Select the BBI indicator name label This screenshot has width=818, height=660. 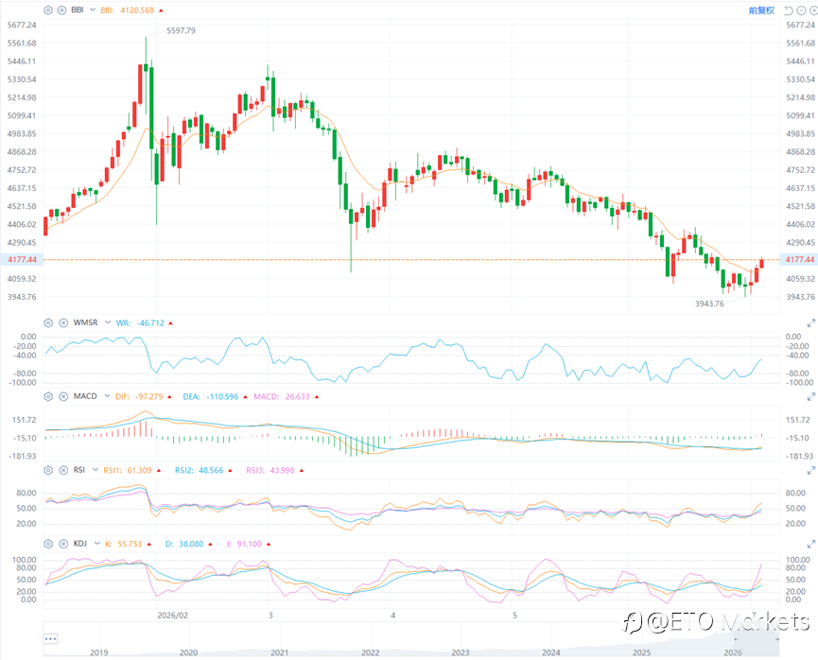[x=78, y=9]
